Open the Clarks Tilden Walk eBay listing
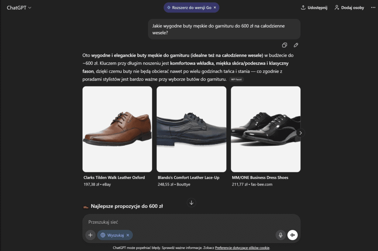 117,129
